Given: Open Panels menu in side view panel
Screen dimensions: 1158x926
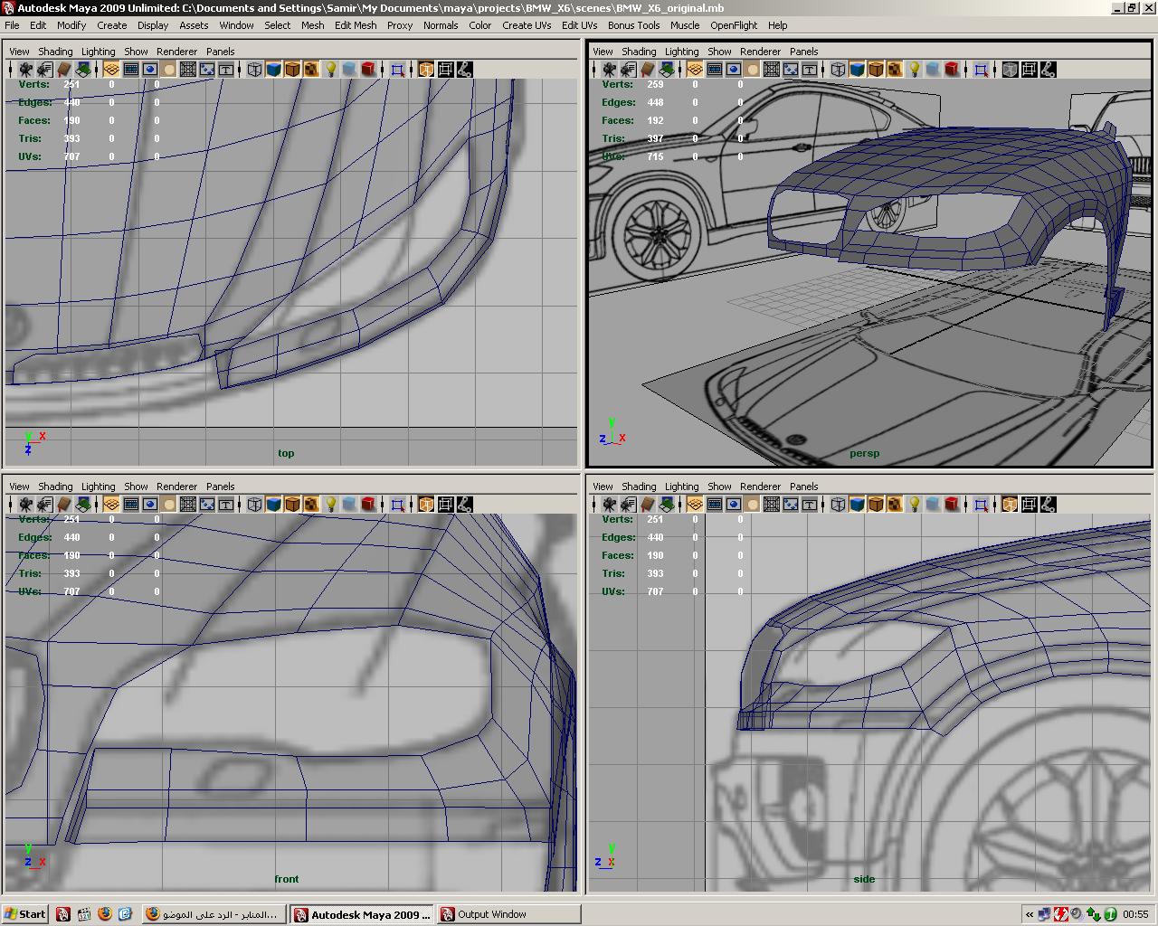Looking at the screenshot, I should coord(803,487).
